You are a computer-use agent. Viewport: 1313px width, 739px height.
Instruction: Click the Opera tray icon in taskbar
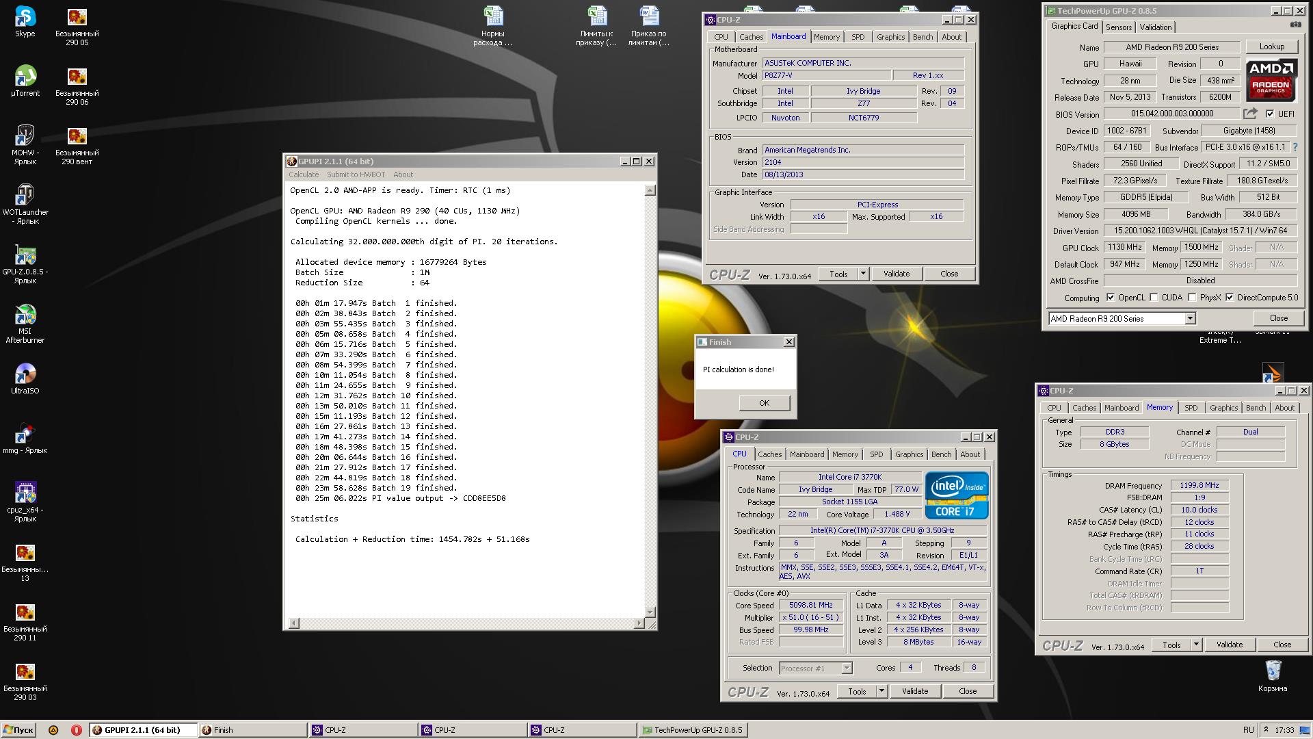(76, 730)
